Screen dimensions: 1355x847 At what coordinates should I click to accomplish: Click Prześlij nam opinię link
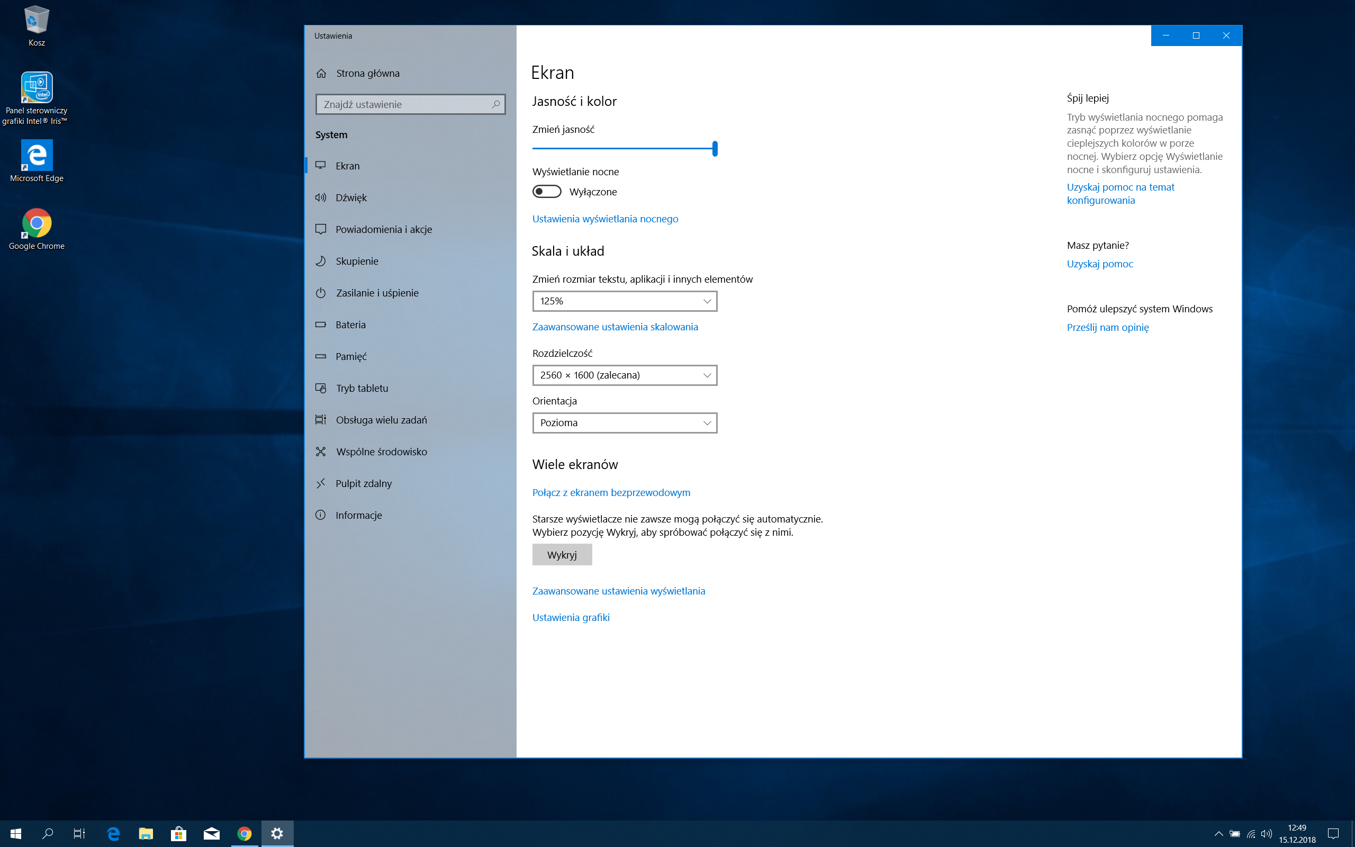1107,327
